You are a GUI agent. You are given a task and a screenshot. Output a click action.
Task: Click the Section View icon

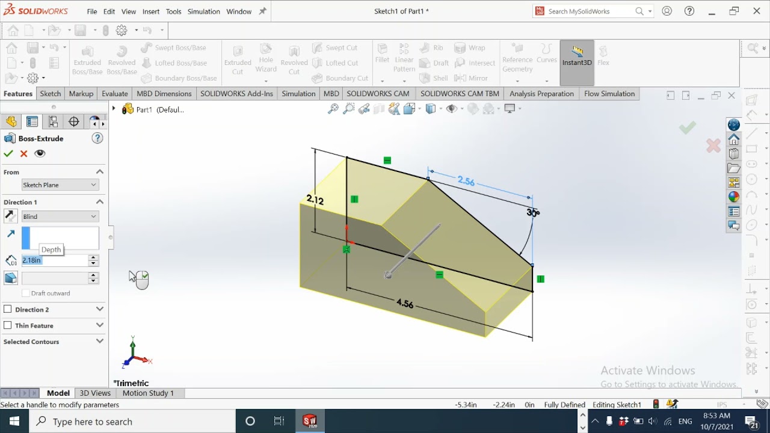pyautogui.click(x=378, y=109)
